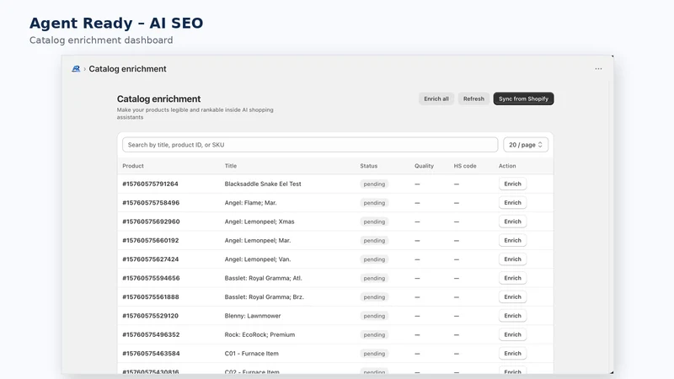This screenshot has height=379, width=674.
Task: Click the Enrich all button
Action: [436, 99]
